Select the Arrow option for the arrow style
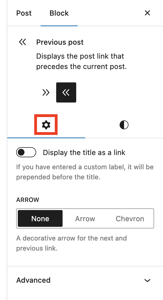Screen dimensions: 163x300 tap(85, 218)
